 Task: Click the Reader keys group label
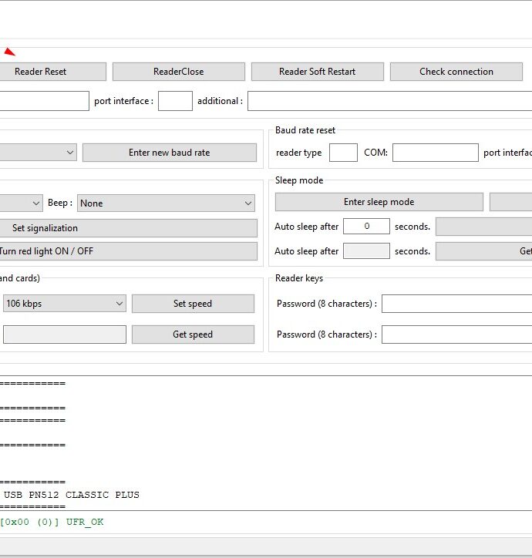299,278
